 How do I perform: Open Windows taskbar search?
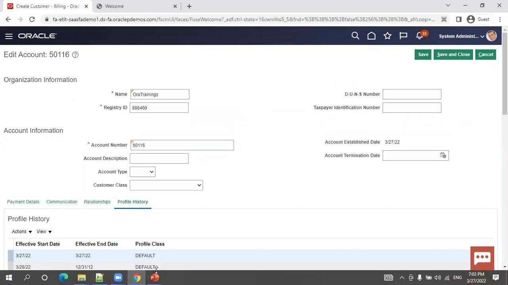point(27,277)
